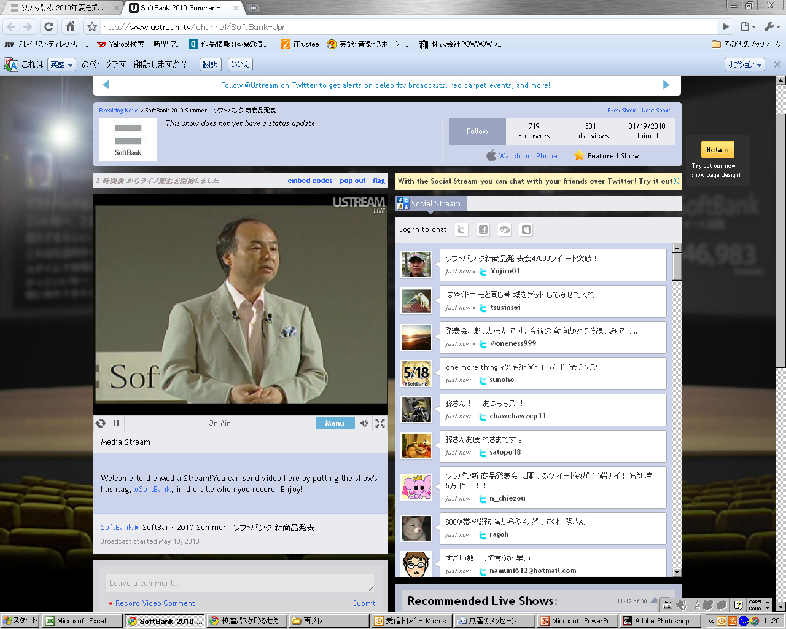Click the refresh icon in player controls

101,423
